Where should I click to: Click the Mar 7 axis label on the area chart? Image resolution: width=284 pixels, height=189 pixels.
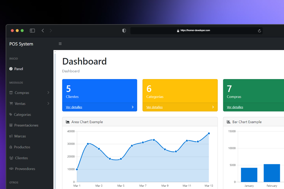point(143,186)
